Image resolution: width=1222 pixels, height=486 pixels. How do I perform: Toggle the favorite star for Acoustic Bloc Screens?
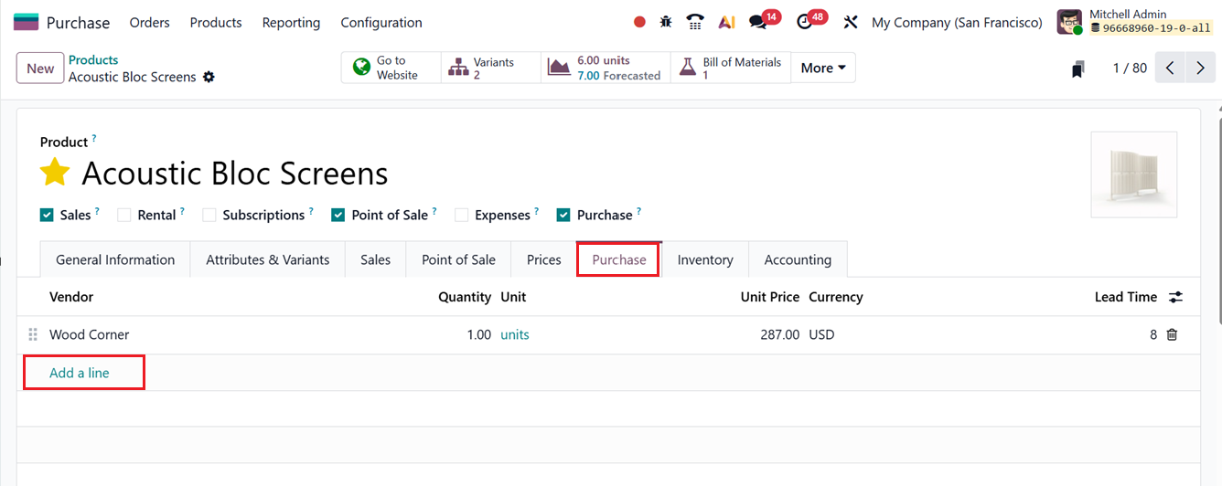(55, 173)
